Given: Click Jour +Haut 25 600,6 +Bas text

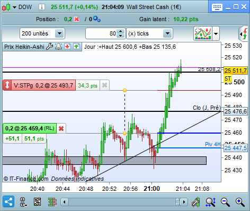Looking at the screenshot, I should pos(130,47).
